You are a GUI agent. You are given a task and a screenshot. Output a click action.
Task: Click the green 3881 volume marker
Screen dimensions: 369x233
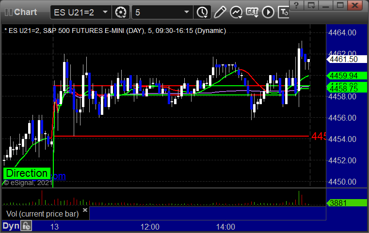tap(347, 202)
